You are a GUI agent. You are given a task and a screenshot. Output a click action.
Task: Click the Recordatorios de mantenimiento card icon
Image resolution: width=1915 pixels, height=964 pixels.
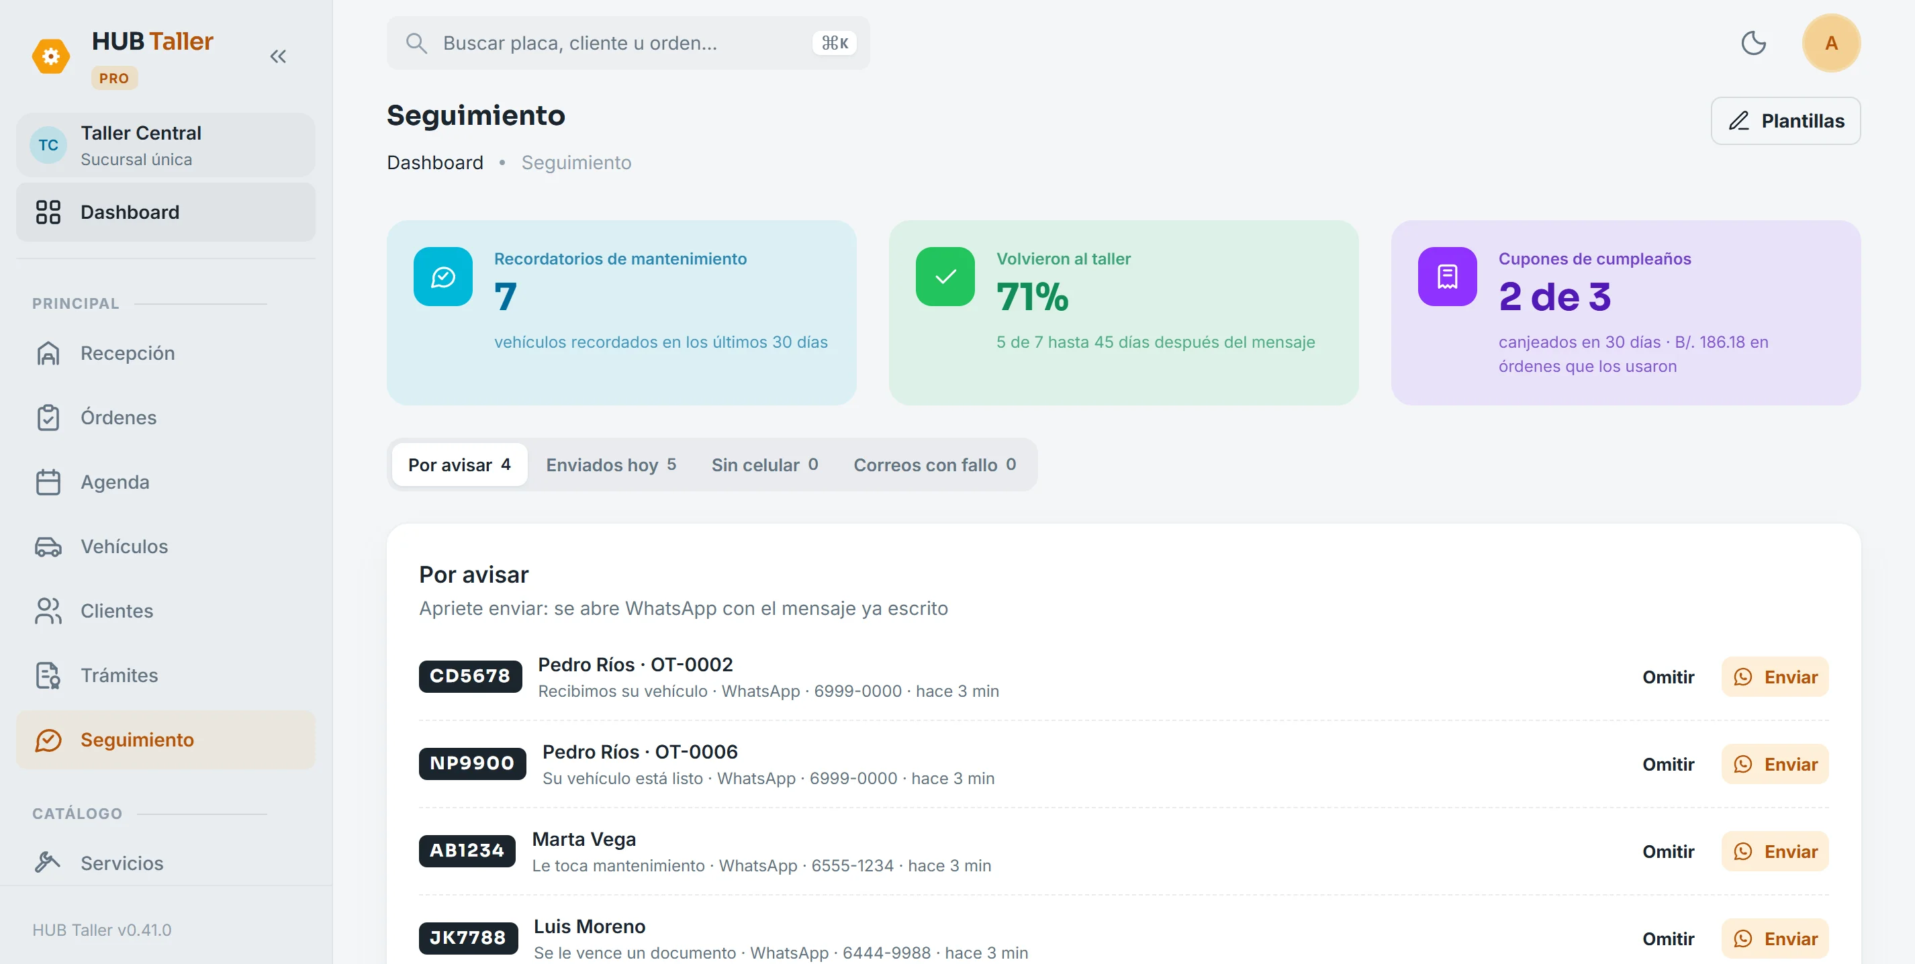(443, 277)
